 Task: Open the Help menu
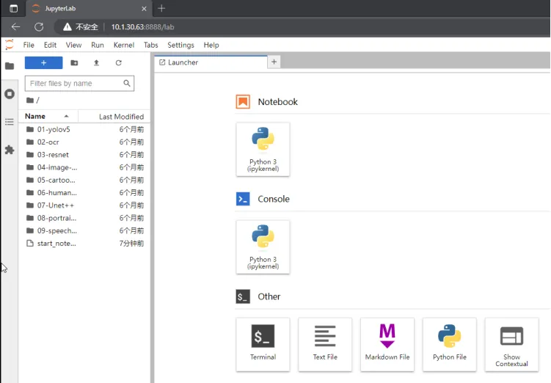[211, 45]
